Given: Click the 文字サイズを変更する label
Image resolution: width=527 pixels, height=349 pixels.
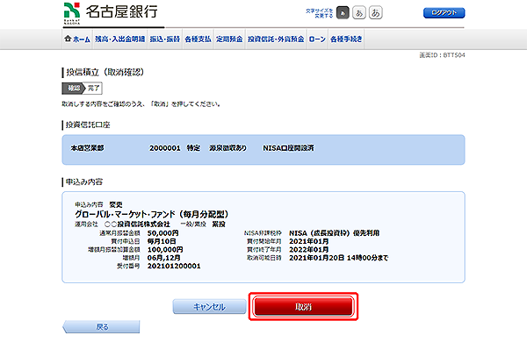Looking at the screenshot, I should 319,13.
